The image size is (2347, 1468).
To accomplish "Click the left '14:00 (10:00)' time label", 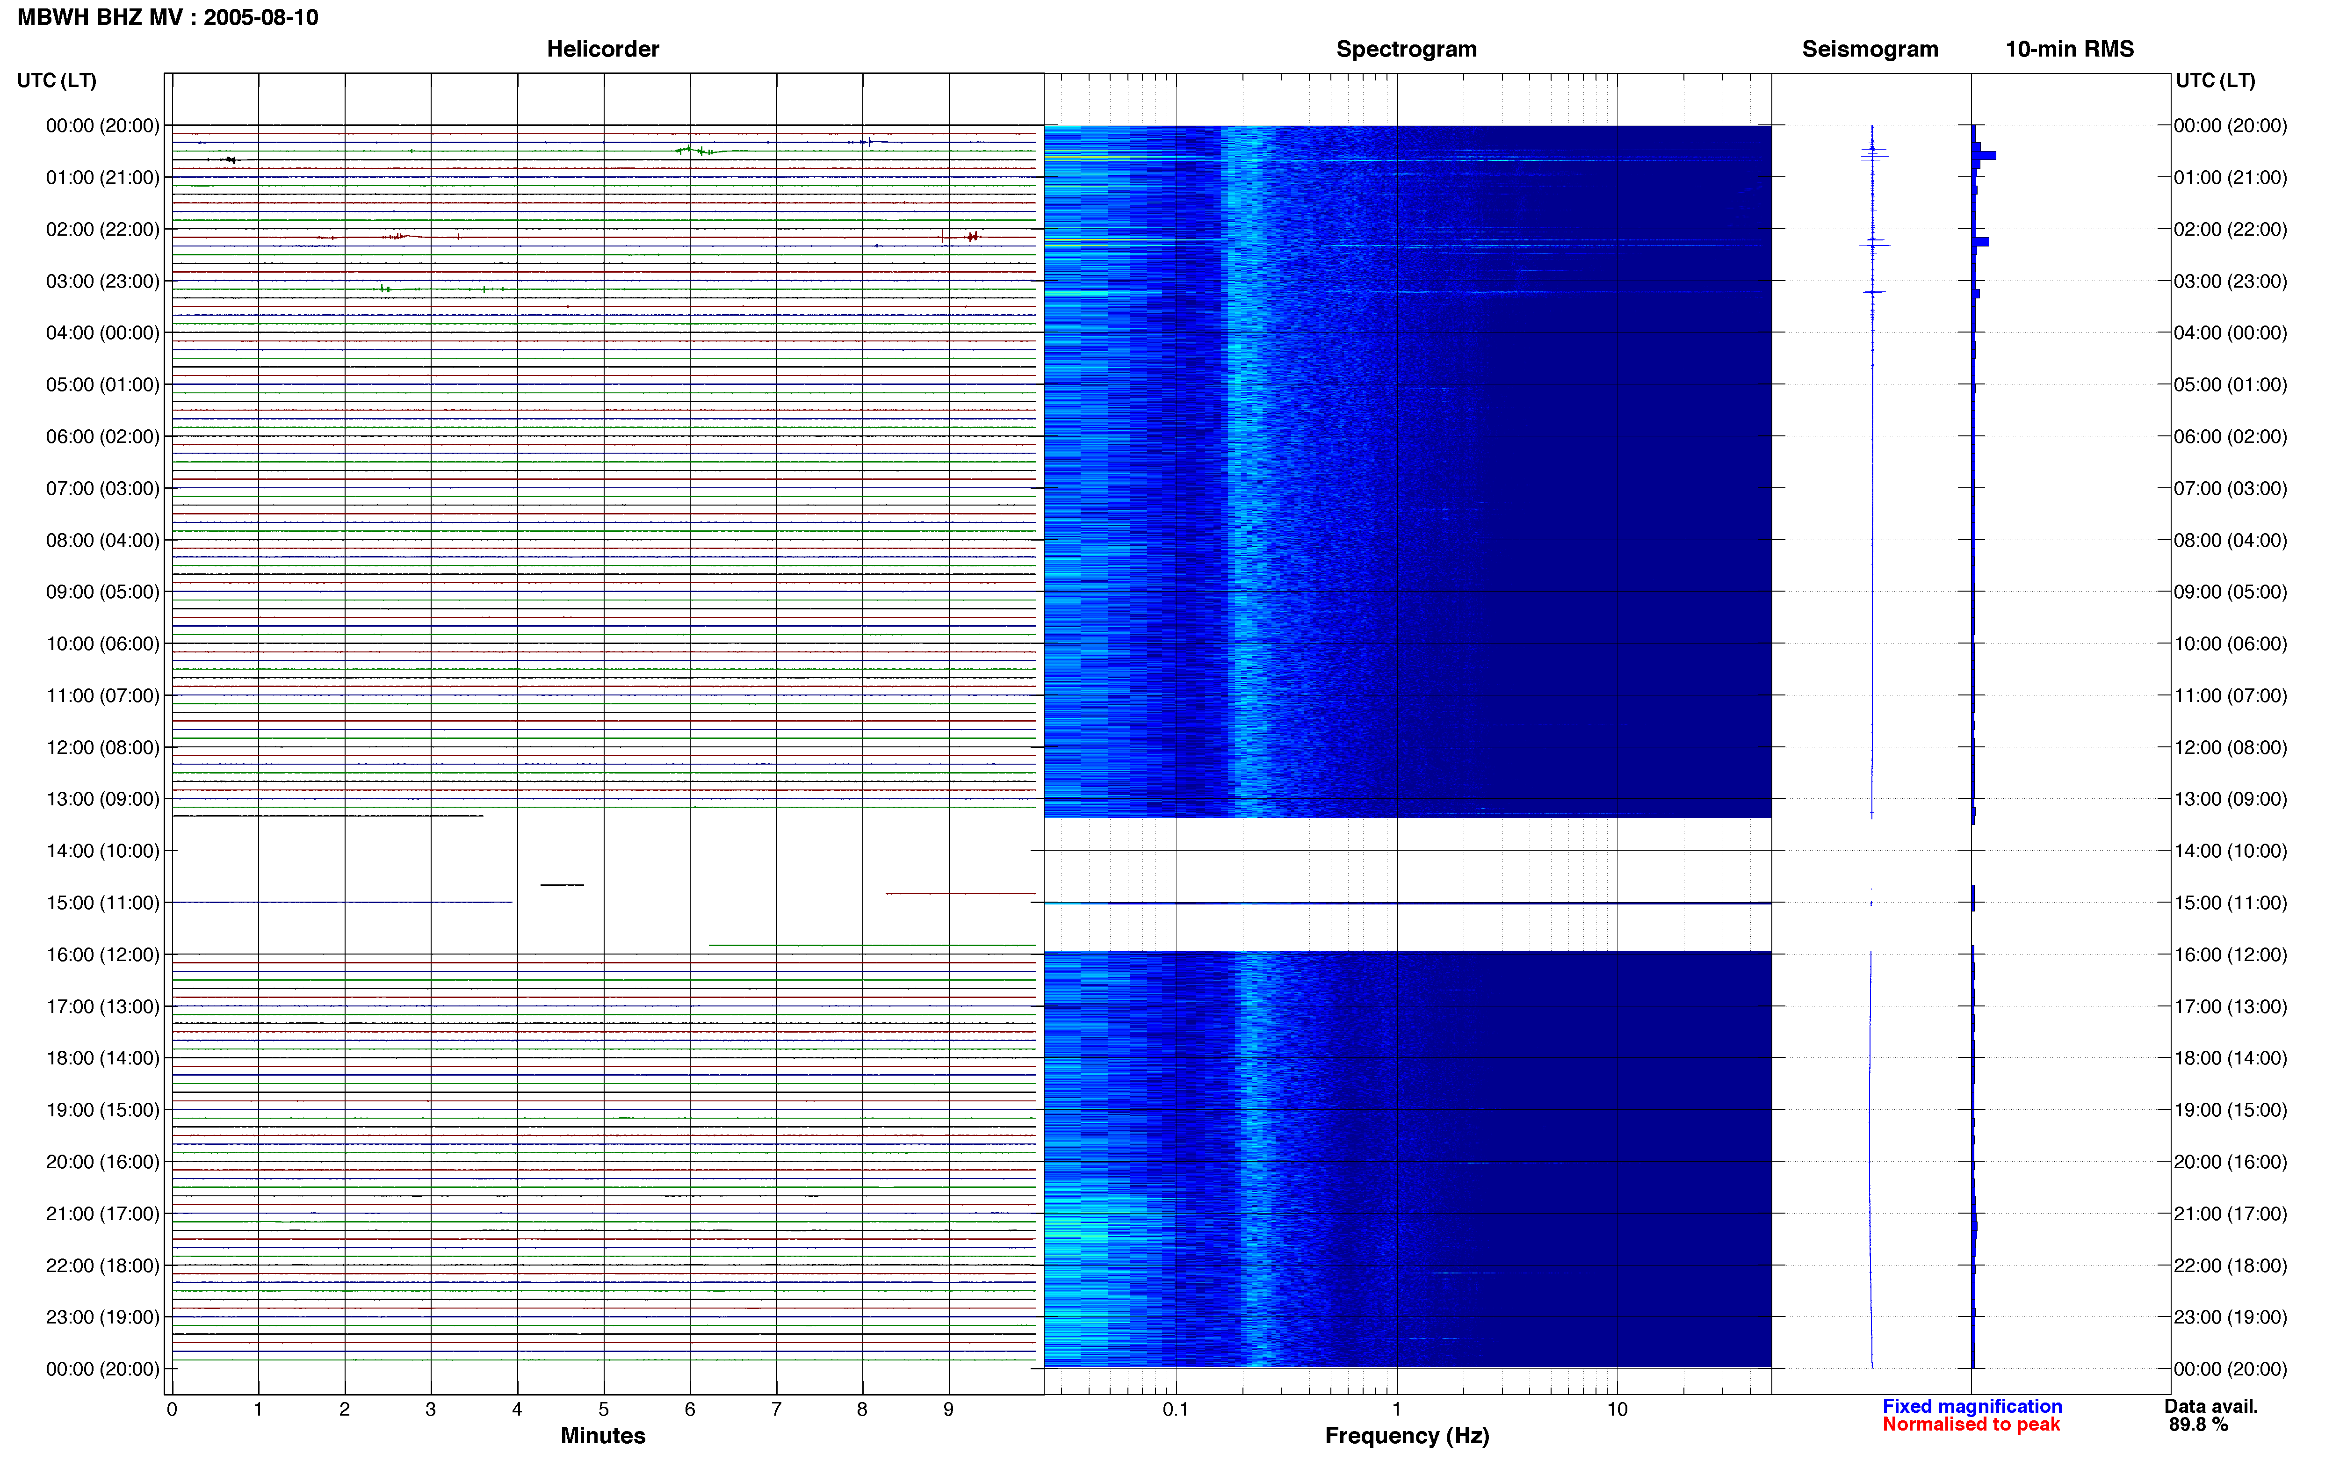I will point(103,851).
